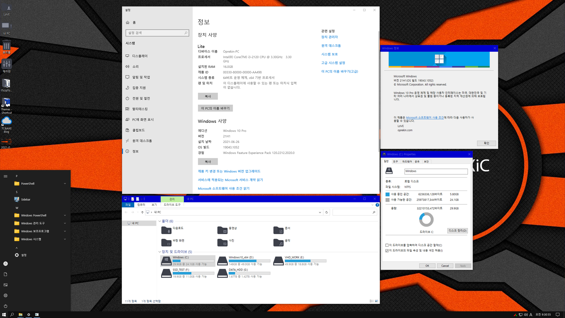Open the 내 PC desktop icon
Image resolution: width=565 pixels, height=318 pixels.
(x=7, y=28)
